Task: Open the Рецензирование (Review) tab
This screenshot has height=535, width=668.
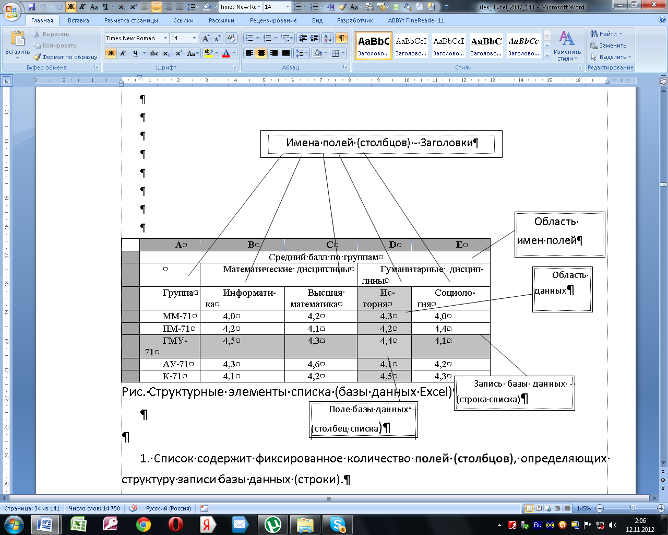Action: 273,20
